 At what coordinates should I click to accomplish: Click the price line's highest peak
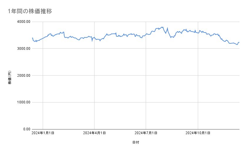[x=163, y=27]
